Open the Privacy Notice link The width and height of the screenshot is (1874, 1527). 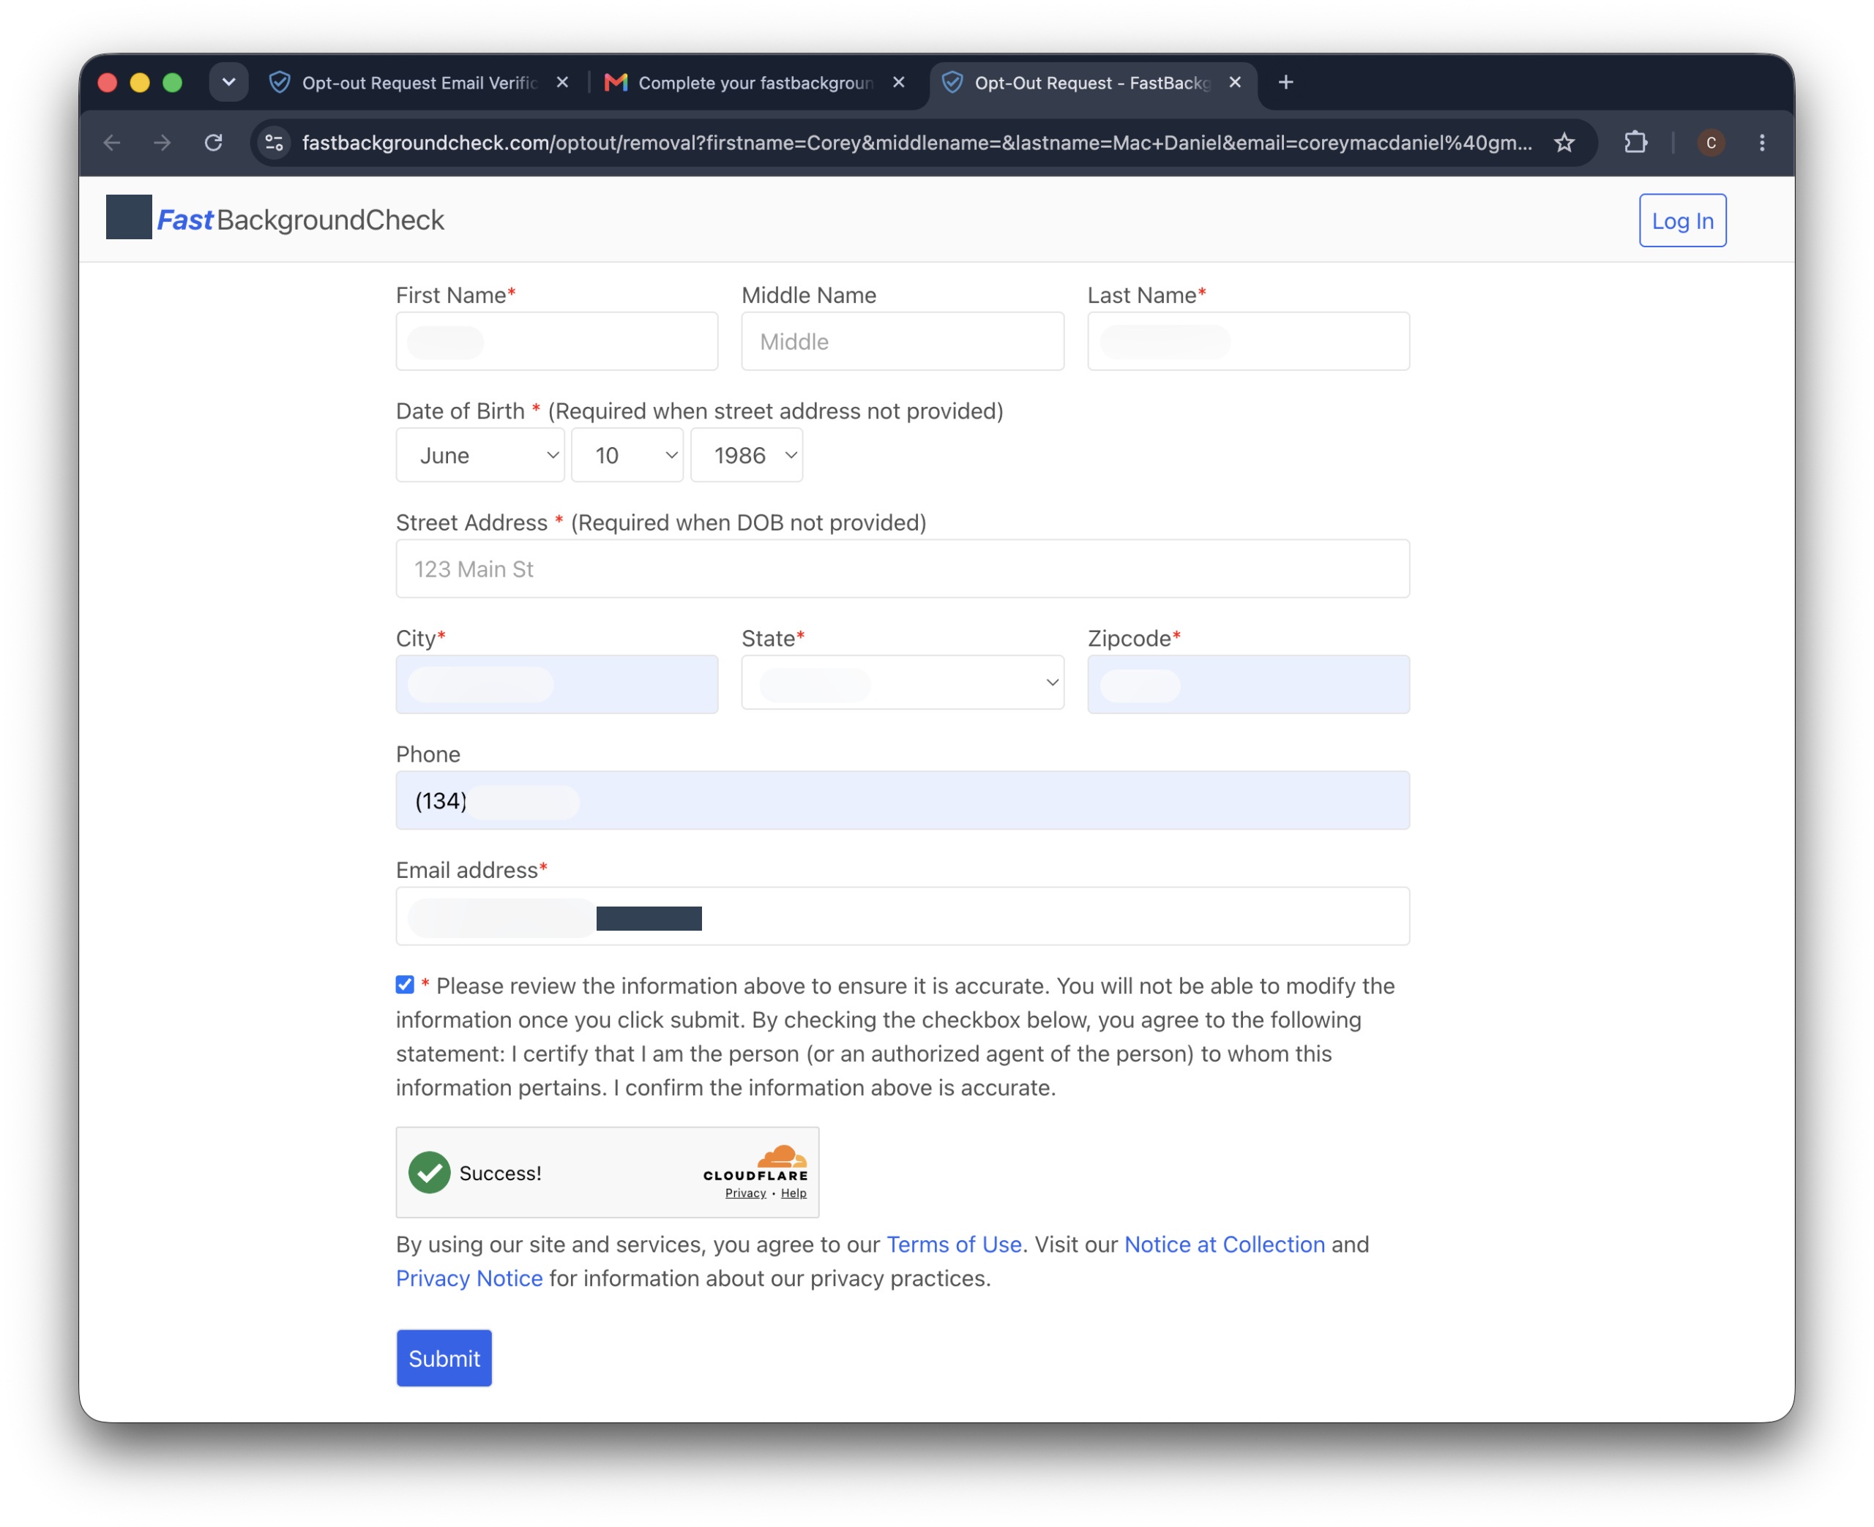pyautogui.click(x=469, y=1278)
